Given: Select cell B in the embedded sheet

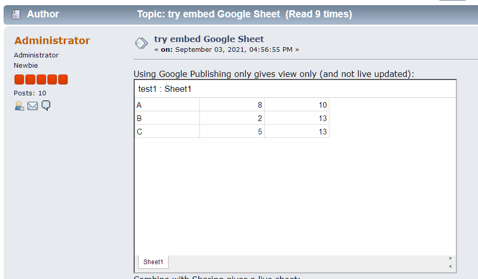Looking at the screenshot, I should (168, 118).
